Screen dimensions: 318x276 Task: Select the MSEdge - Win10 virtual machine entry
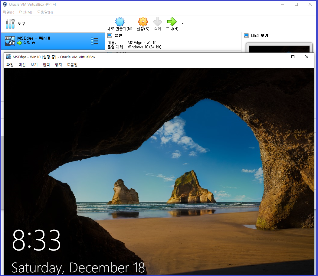tap(53, 41)
